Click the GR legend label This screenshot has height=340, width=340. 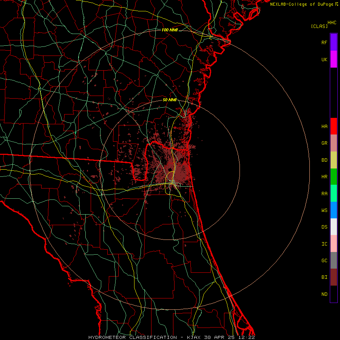click(325, 143)
